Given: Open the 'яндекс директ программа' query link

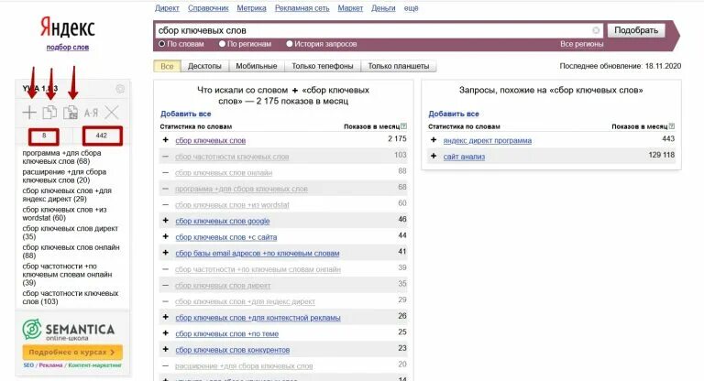Looking at the screenshot, I should pos(488,140).
